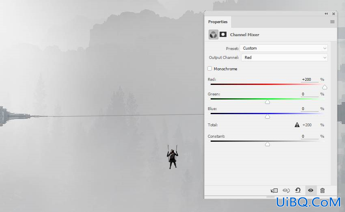345x212 pixels.
Task: Switch to the Properties tab
Action: pyautogui.click(x=218, y=22)
